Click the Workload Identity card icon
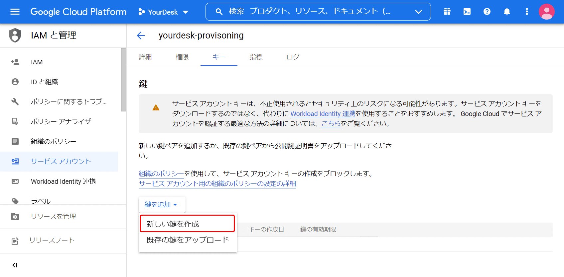Screen dimensions: 564x277 click(x=15, y=181)
